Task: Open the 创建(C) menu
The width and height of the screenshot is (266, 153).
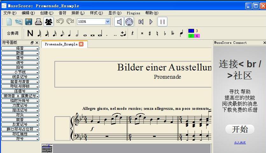Action: click(47, 13)
